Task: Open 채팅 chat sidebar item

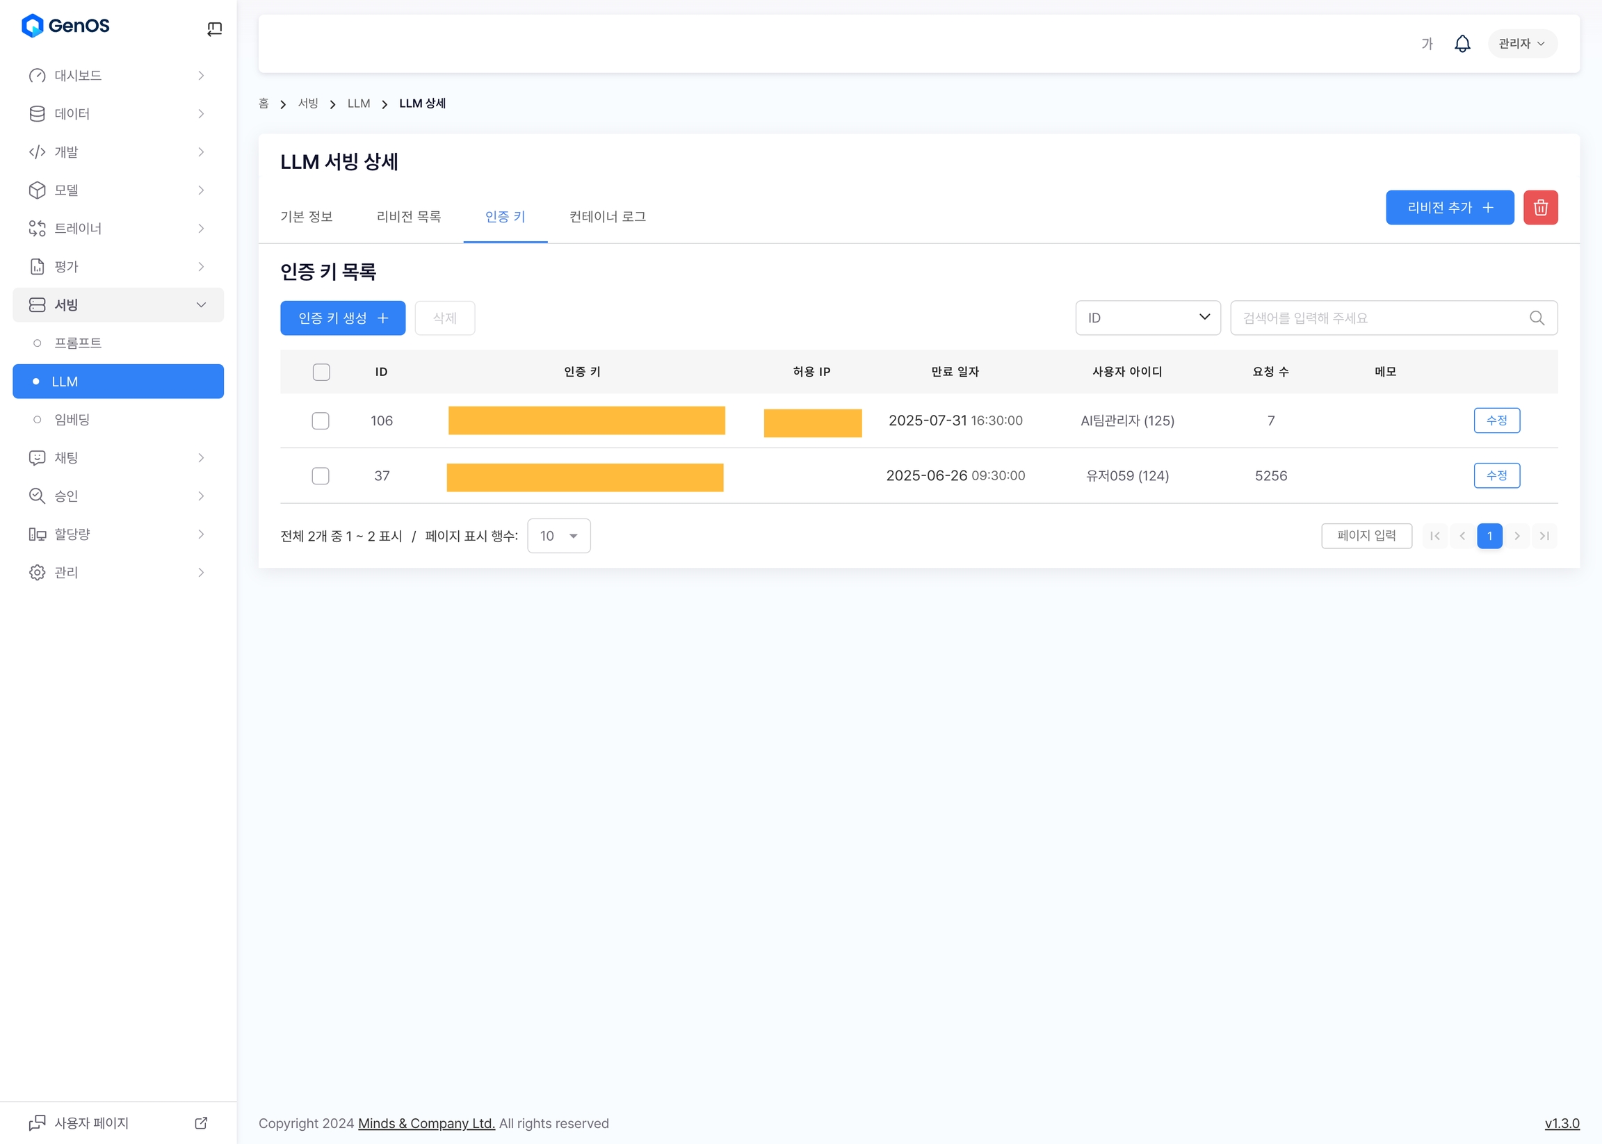Action: click(x=66, y=458)
